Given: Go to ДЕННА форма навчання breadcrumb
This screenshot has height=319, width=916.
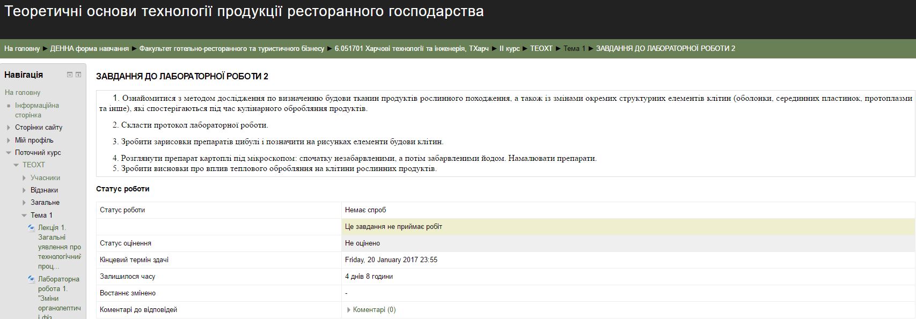Looking at the screenshot, I should pyautogui.click(x=90, y=49).
